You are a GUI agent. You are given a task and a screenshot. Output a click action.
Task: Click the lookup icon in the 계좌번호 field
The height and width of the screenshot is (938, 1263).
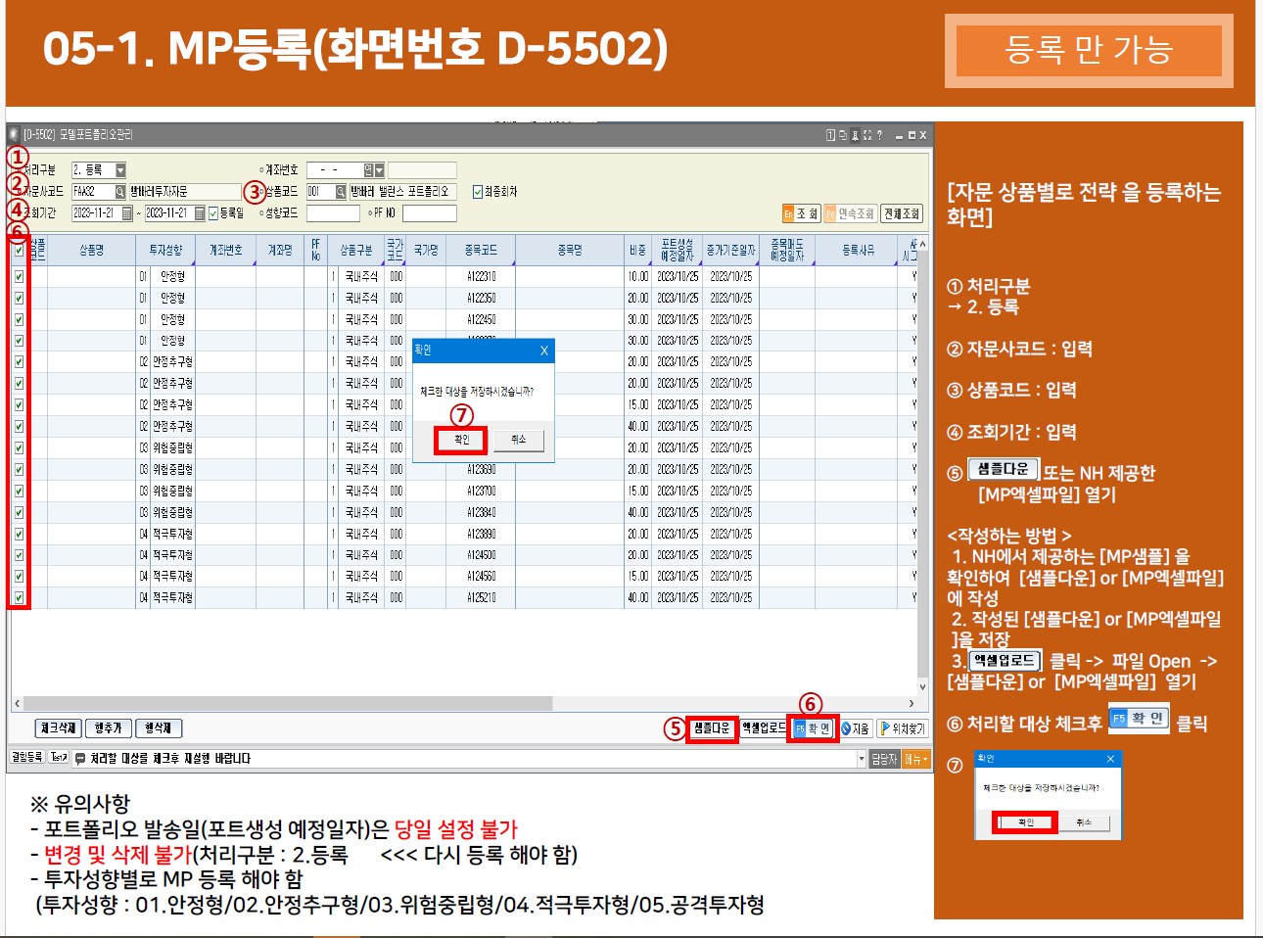369,170
